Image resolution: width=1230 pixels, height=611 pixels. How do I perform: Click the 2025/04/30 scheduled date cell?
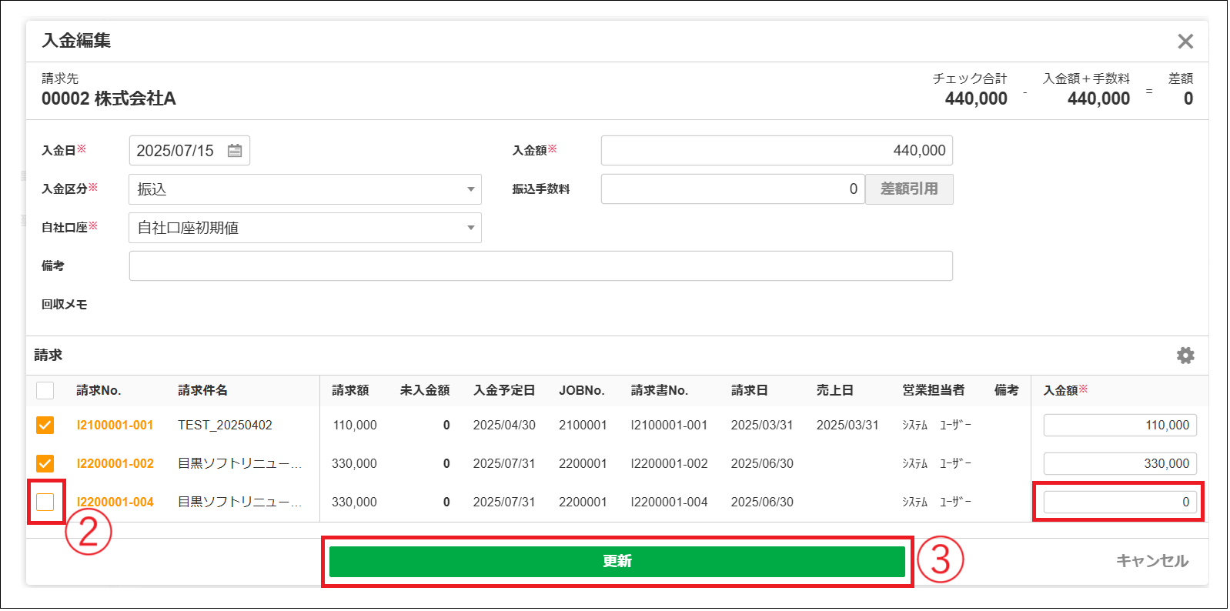click(x=504, y=425)
